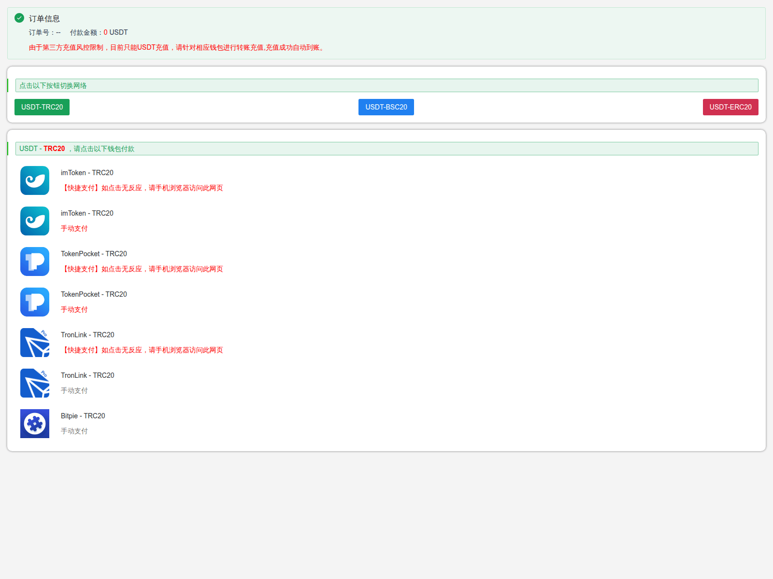
Task: Select the USDT-TRC20 network button
Action: (42, 107)
